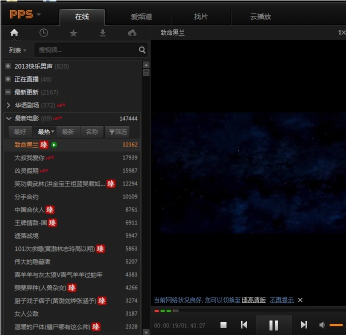The width and height of the screenshot is (346, 335).
Task: Click the 臻 badge on 颤栗异种
Action: (x=72, y=287)
